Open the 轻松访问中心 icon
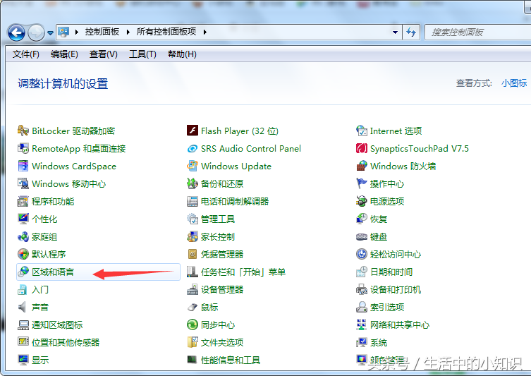 pyautogui.click(x=362, y=254)
